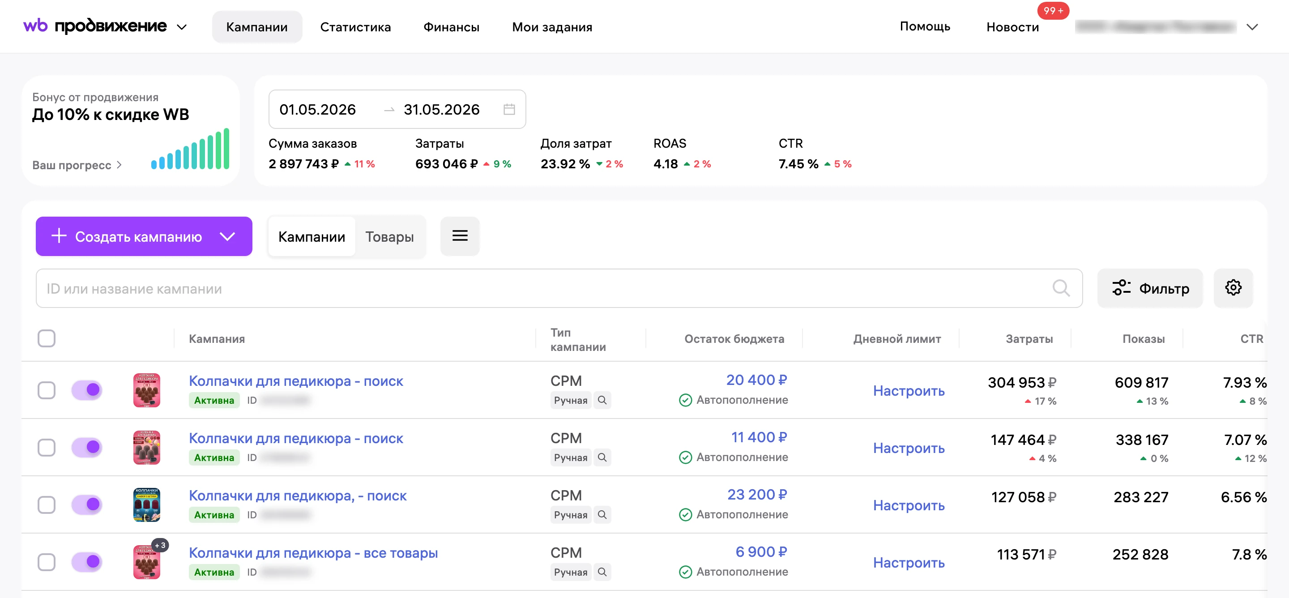This screenshot has width=1289, height=598.
Task: Open the dropdown arrow on Создать кампанию
Action: [x=228, y=236]
